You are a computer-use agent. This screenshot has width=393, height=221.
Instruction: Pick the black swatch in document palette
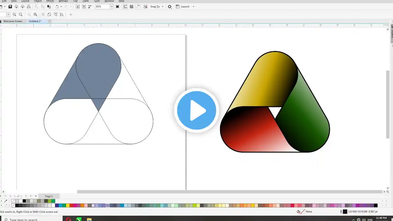(x=24, y=201)
